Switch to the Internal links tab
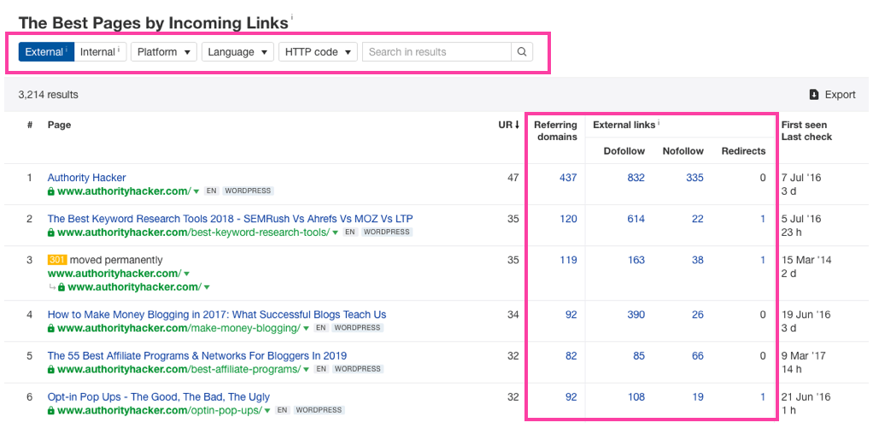The width and height of the screenshot is (873, 446). click(x=100, y=52)
